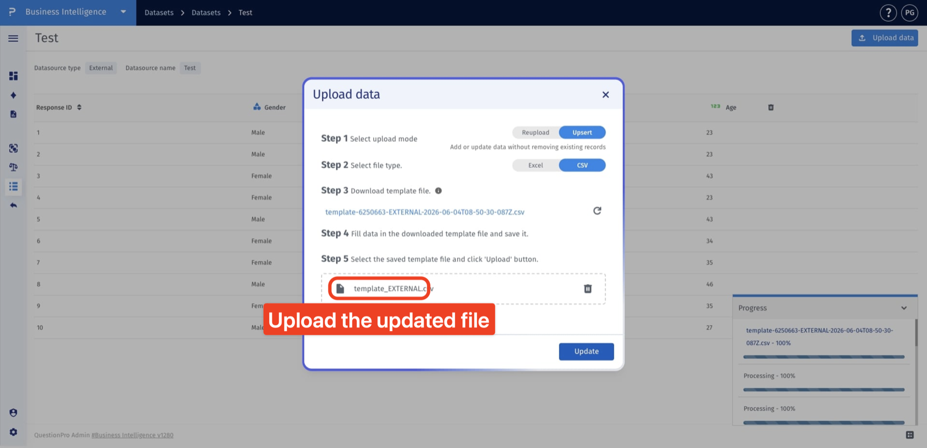Click the diamond sparkle sidebar icon
Viewport: 927px width, 448px height.
(13, 96)
